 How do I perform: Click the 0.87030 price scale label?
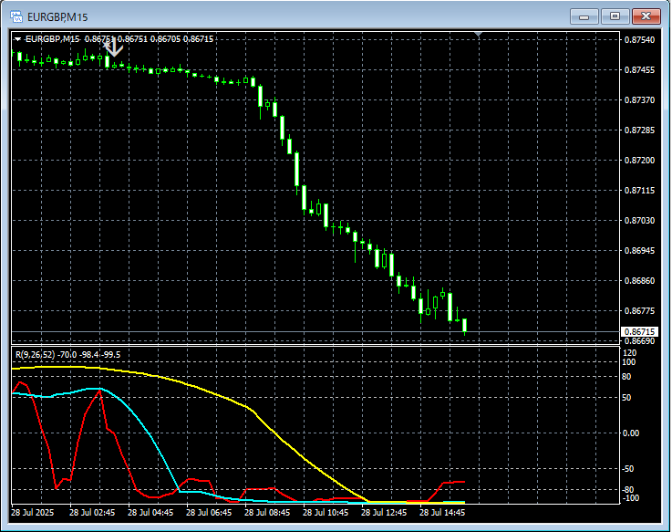[638, 221]
